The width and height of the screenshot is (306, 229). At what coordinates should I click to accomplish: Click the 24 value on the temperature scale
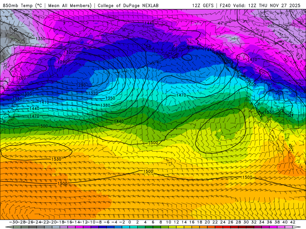(x=223, y=222)
